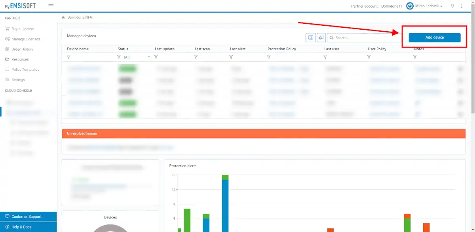Click the Policy Templates list icon
Screen dimensions: 475x232
(x=7, y=69)
